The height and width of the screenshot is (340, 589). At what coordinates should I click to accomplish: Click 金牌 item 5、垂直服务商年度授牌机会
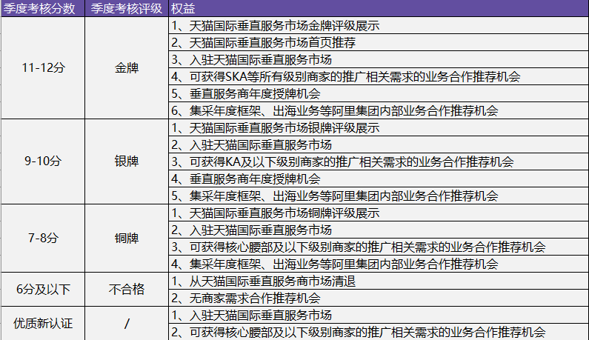click(x=379, y=93)
